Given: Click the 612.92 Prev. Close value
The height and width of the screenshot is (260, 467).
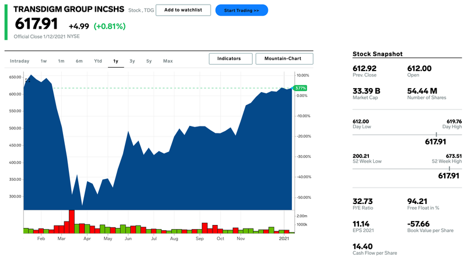Looking at the screenshot, I should click(x=364, y=68).
